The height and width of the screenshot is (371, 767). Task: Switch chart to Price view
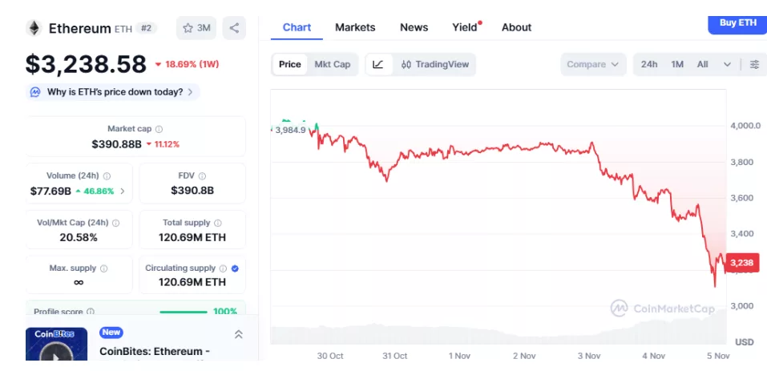pos(290,64)
